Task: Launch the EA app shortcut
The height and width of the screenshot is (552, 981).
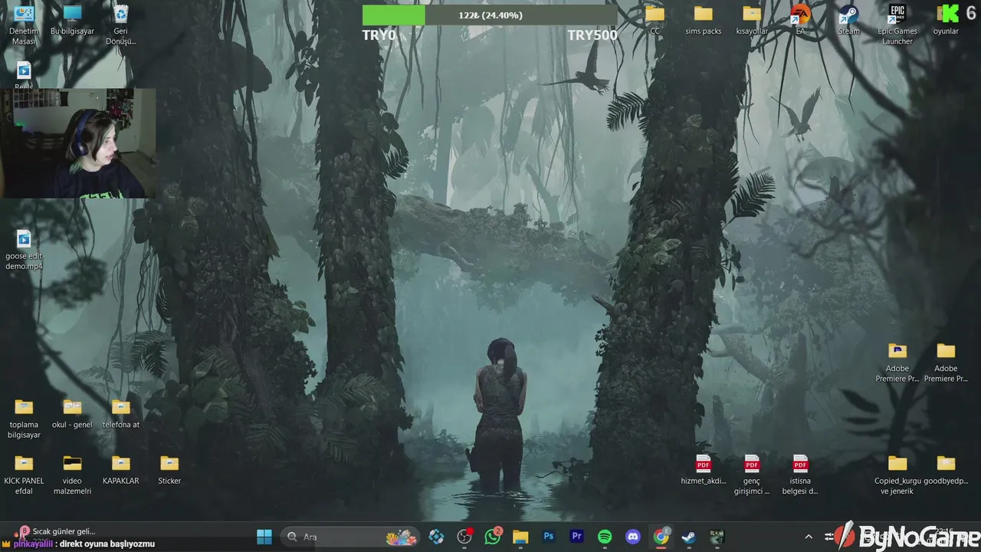Action: (800, 21)
